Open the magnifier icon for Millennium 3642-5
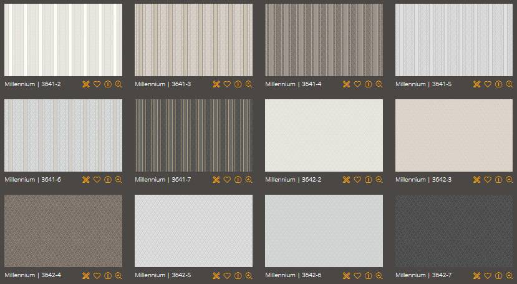This screenshot has height=284, width=517. coord(248,275)
